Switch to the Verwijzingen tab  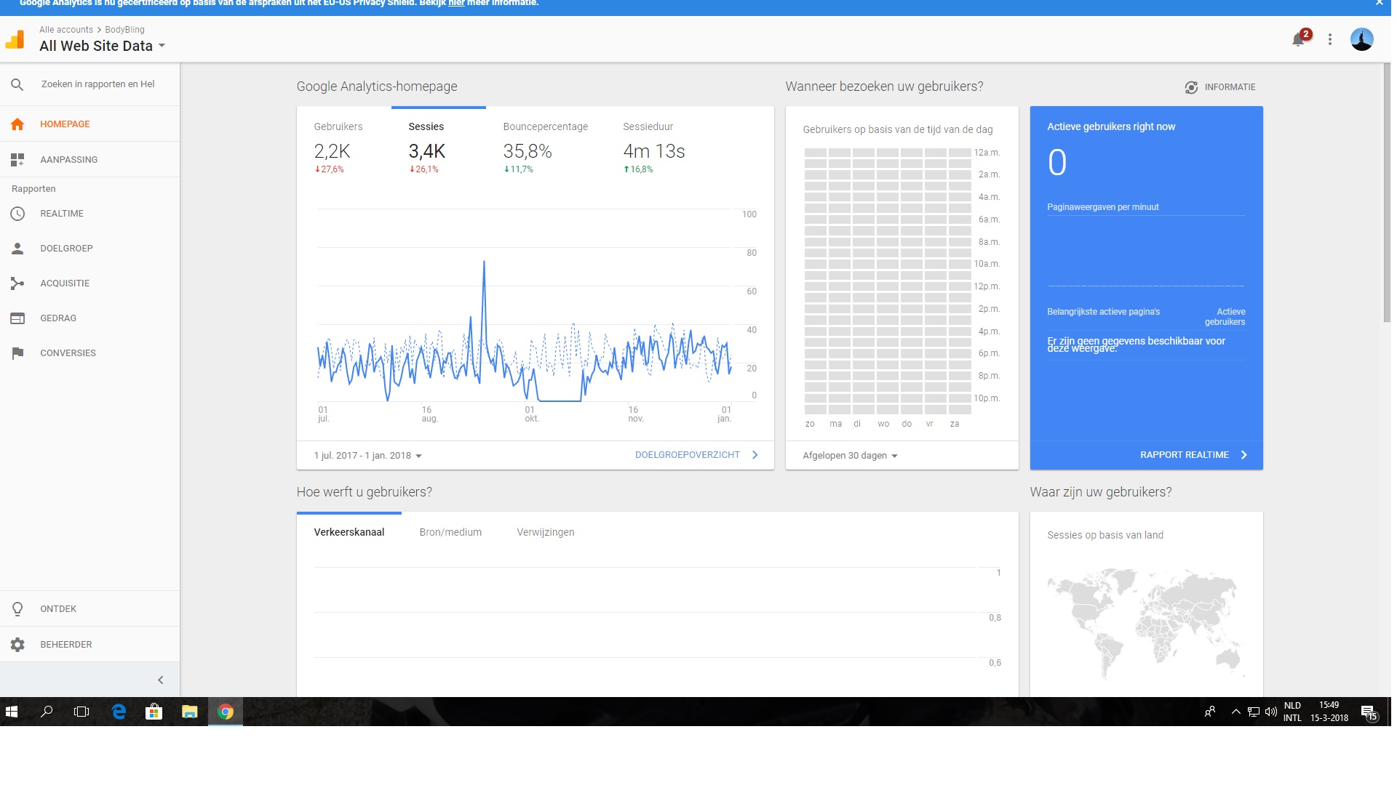[x=546, y=532]
